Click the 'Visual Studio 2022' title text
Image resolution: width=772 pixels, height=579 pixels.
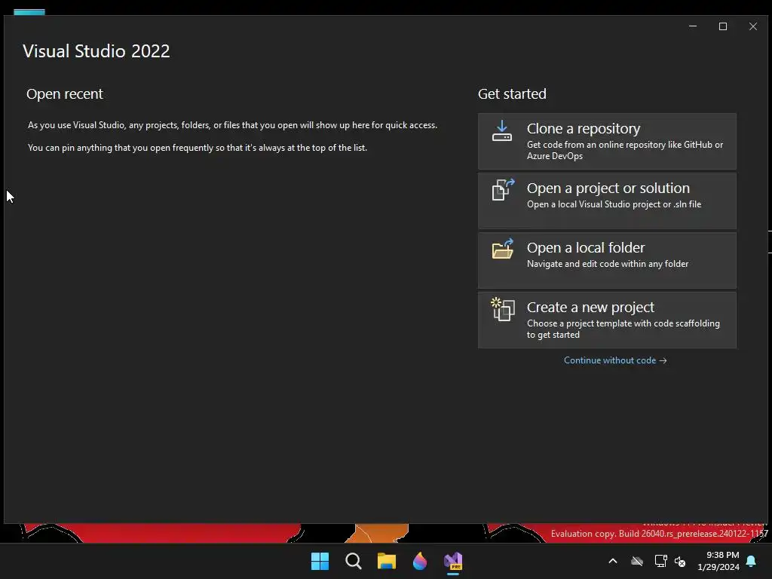(x=96, y=51)
